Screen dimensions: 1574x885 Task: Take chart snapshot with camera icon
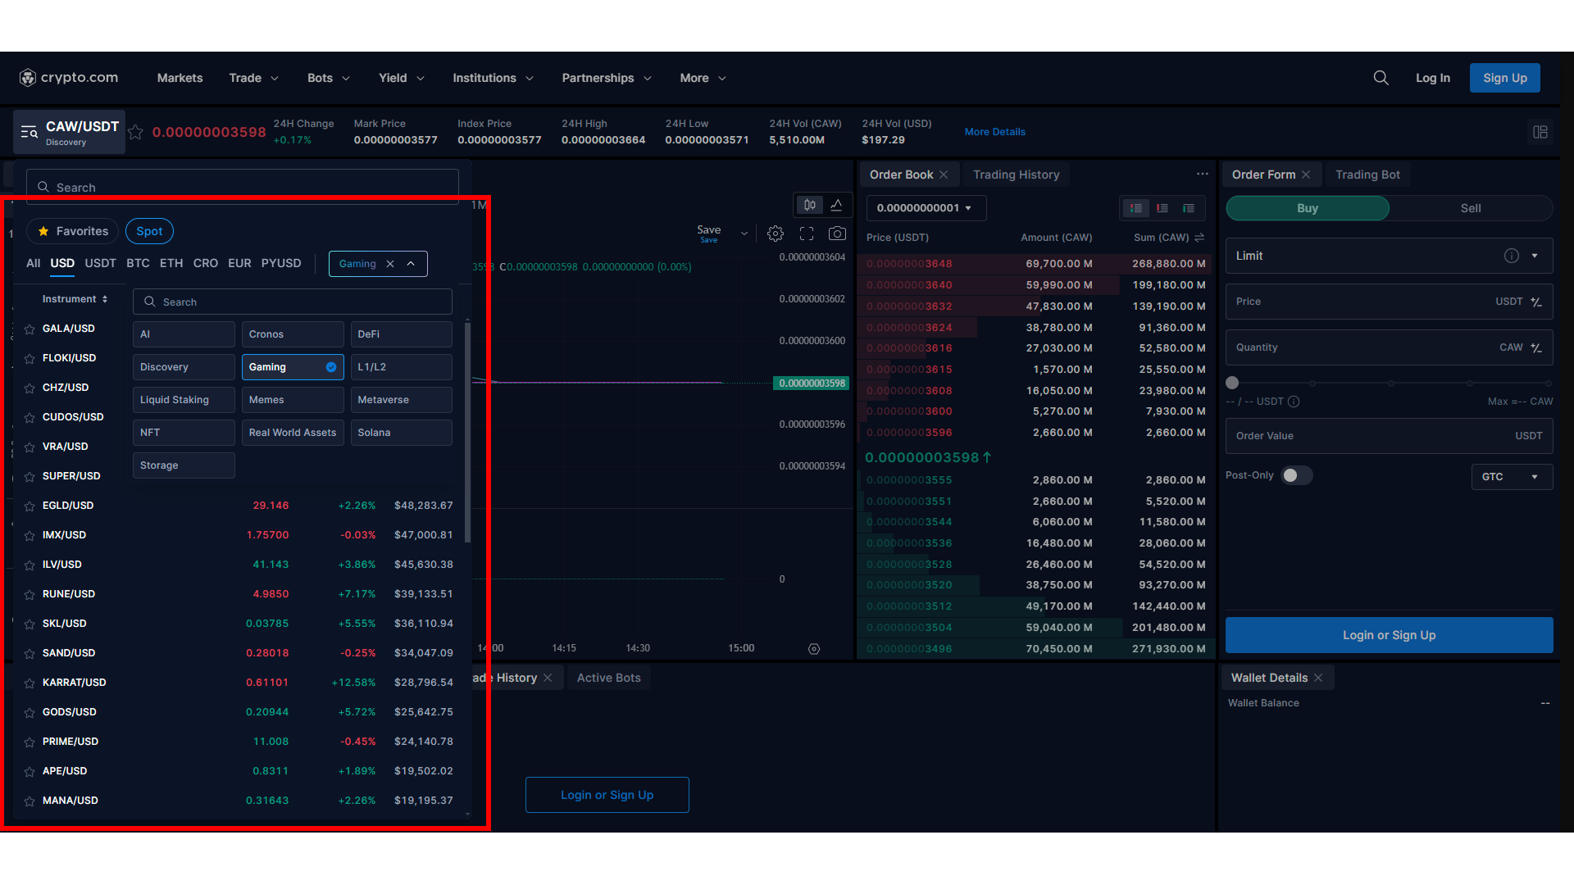click(x=837, y=234)
